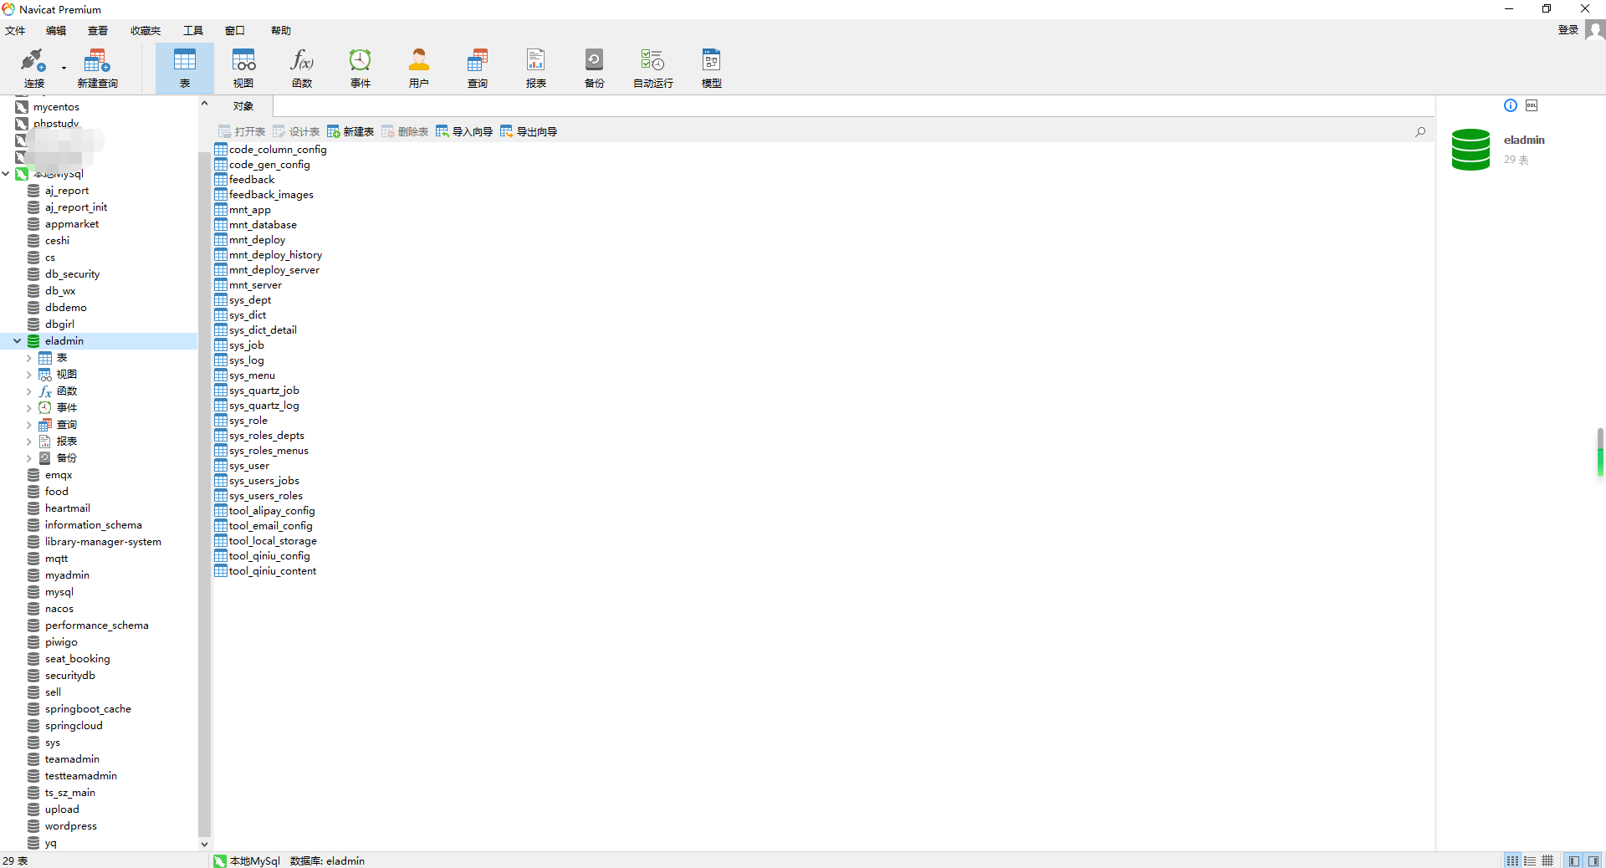This screenshot has height=868, width=1606.
Task: Show 事件 (Event) objects via toolbar
Action: pyautogui.click(x=361, y=68)
